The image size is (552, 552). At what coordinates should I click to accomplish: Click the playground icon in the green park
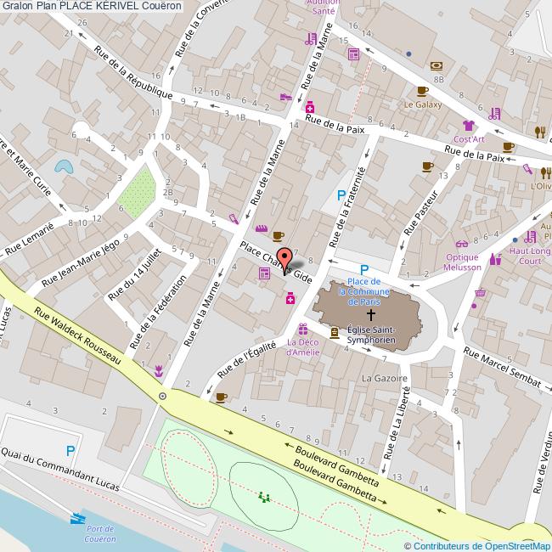coord(265,498)
